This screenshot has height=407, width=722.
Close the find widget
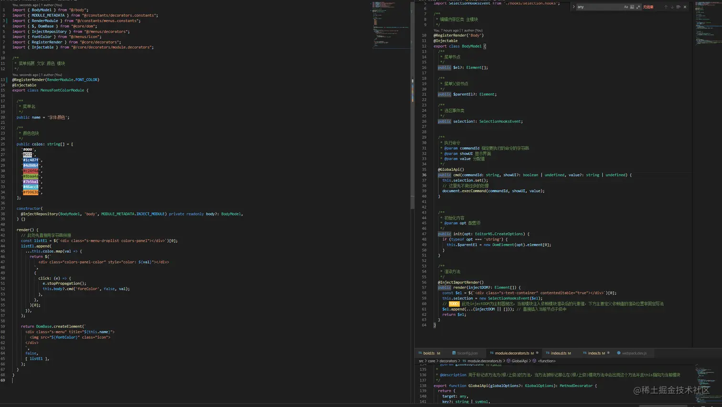tap(685, 7)
